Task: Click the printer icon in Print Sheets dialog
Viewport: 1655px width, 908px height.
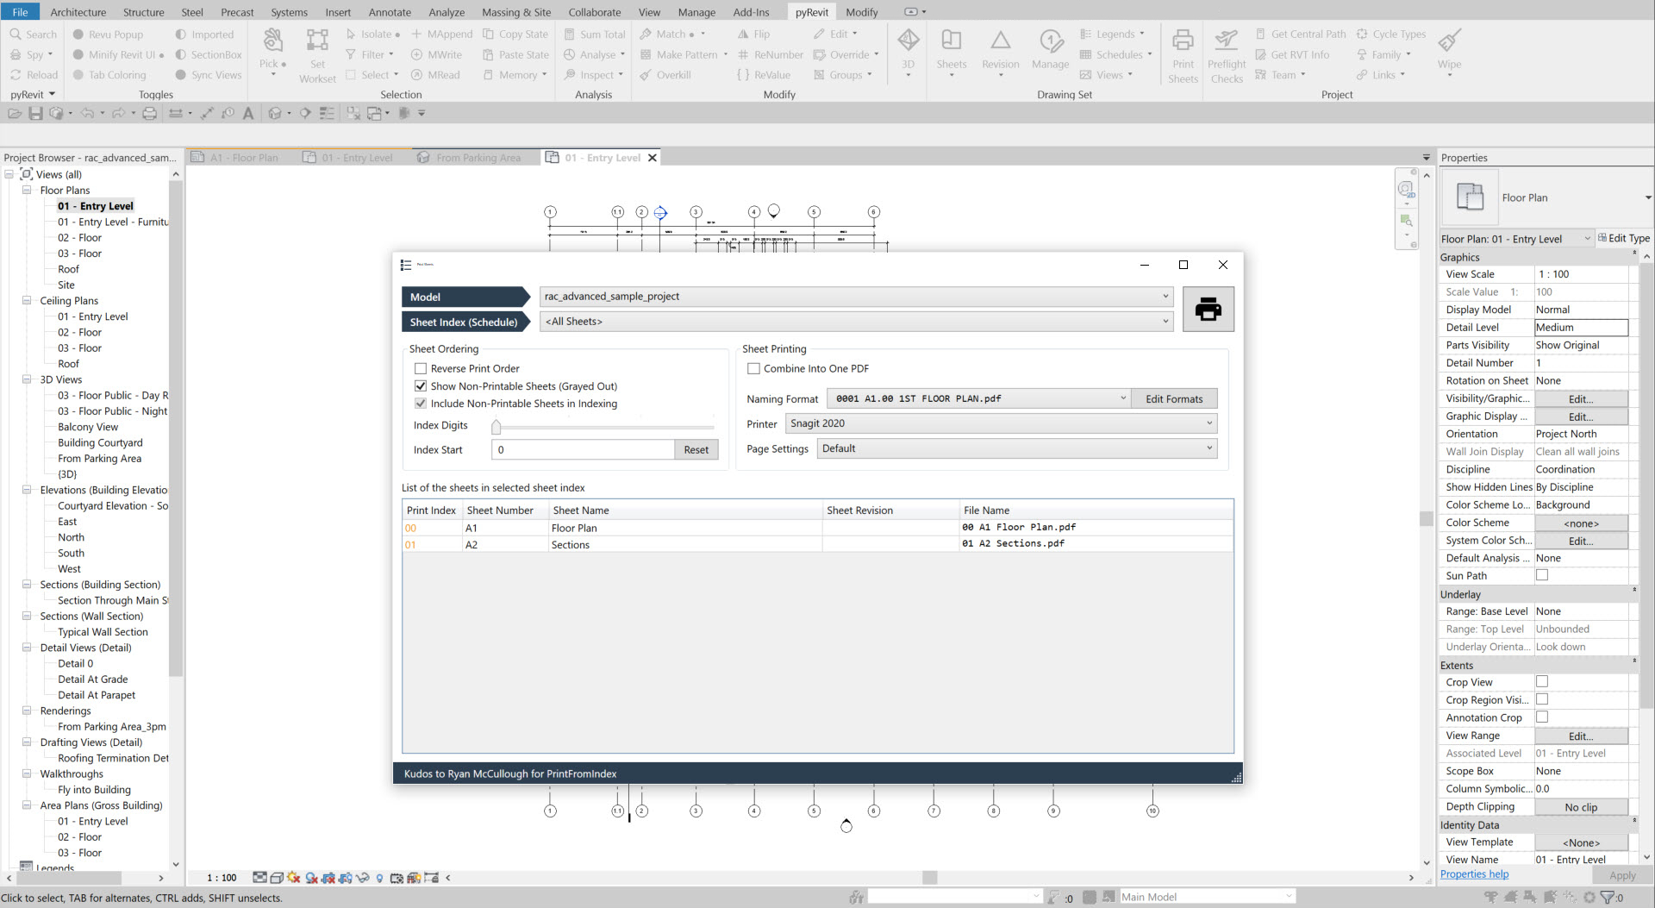Action: click(1208, 309)
